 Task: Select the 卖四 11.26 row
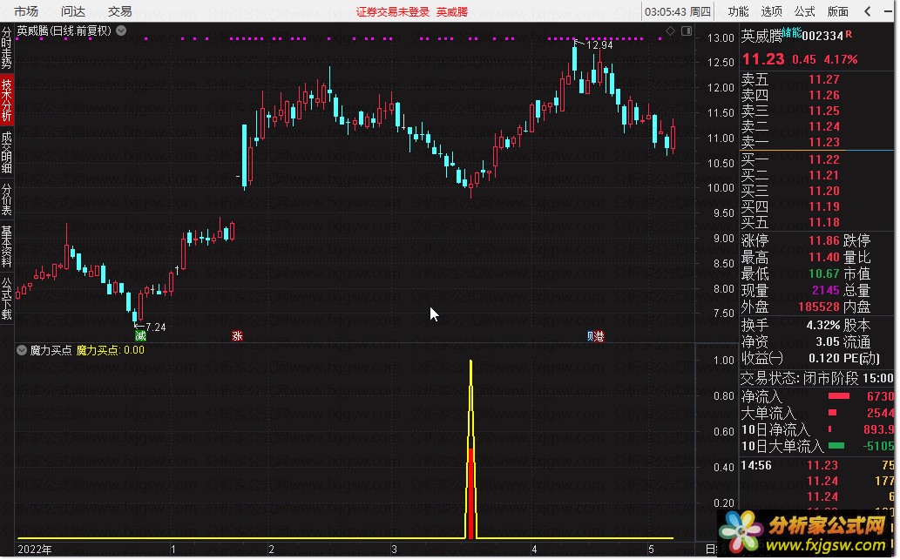[x=816, y=95]
